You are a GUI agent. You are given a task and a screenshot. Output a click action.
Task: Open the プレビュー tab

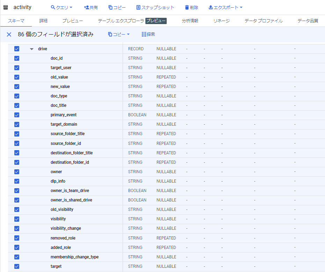[x=73, y=21]
